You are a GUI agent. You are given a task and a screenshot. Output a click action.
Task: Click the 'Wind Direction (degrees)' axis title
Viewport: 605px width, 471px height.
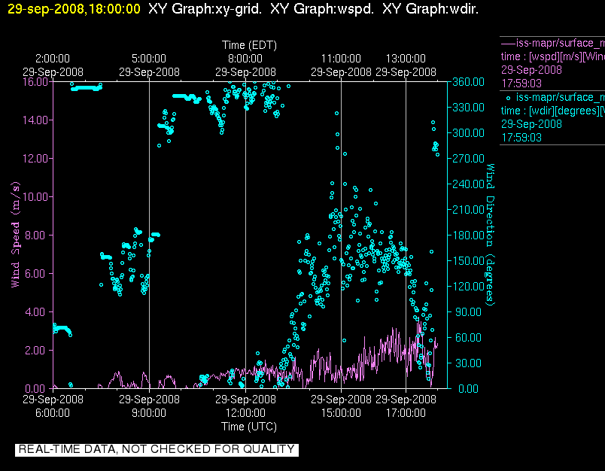coord(490,235)
